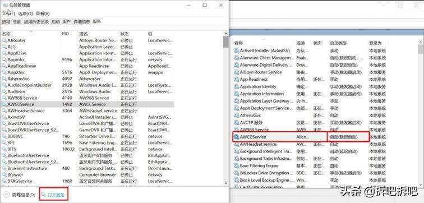This screenshot has width=424, height=203.
Task: Go to the 启动 tab
Action: (56, 22)
